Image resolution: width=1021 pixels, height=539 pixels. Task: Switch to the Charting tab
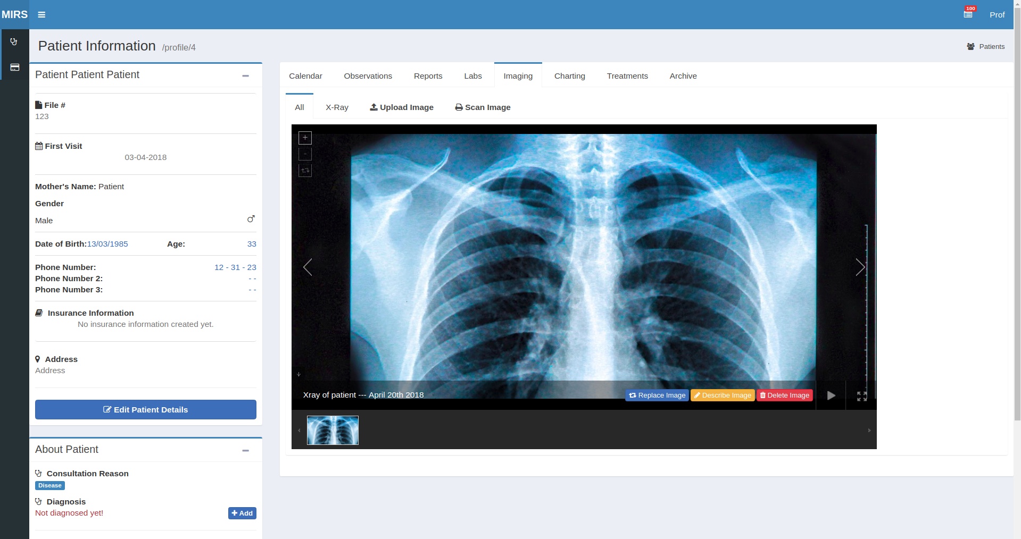click(x=569, y=76)
